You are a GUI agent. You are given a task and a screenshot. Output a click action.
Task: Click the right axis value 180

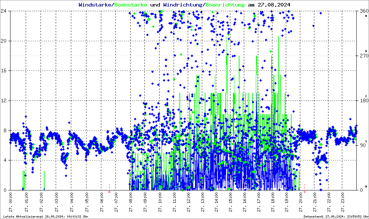click(364, 100)
